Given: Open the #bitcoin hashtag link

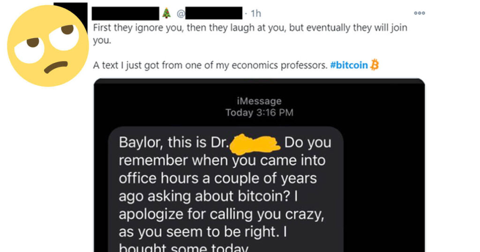Looking at the screenshot, I should coord(349,65).
